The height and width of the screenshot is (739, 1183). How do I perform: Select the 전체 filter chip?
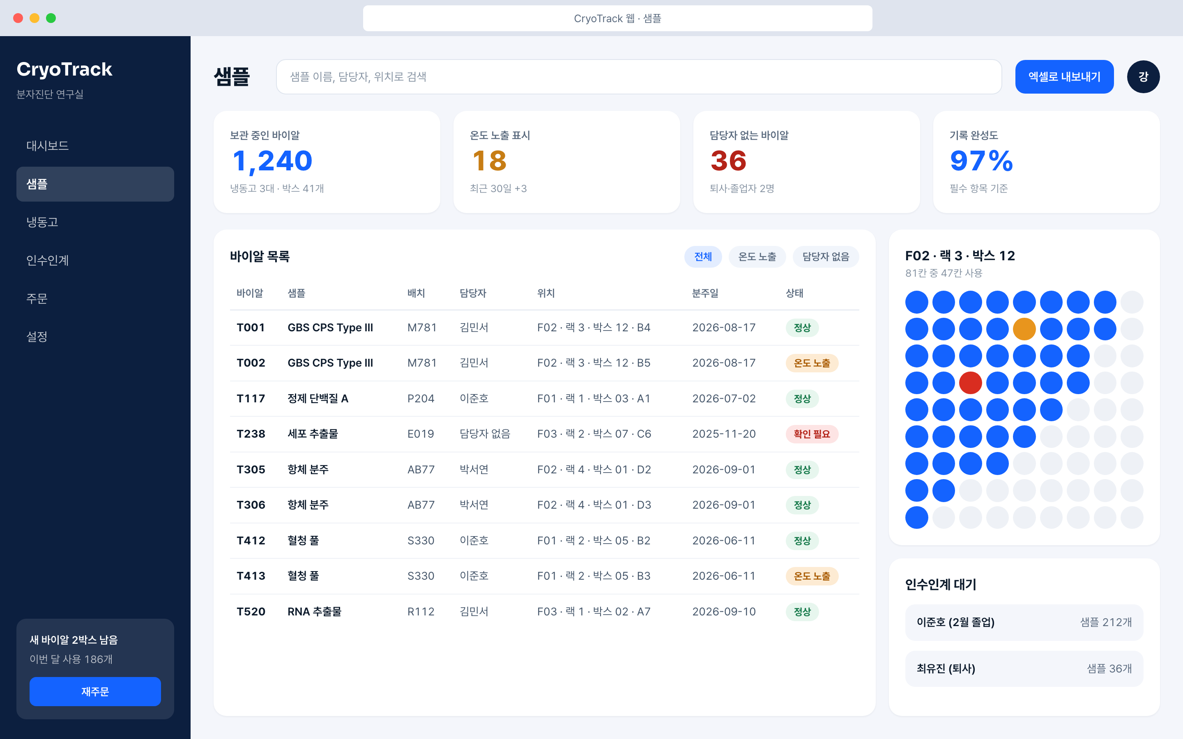(x=702, y=257)
